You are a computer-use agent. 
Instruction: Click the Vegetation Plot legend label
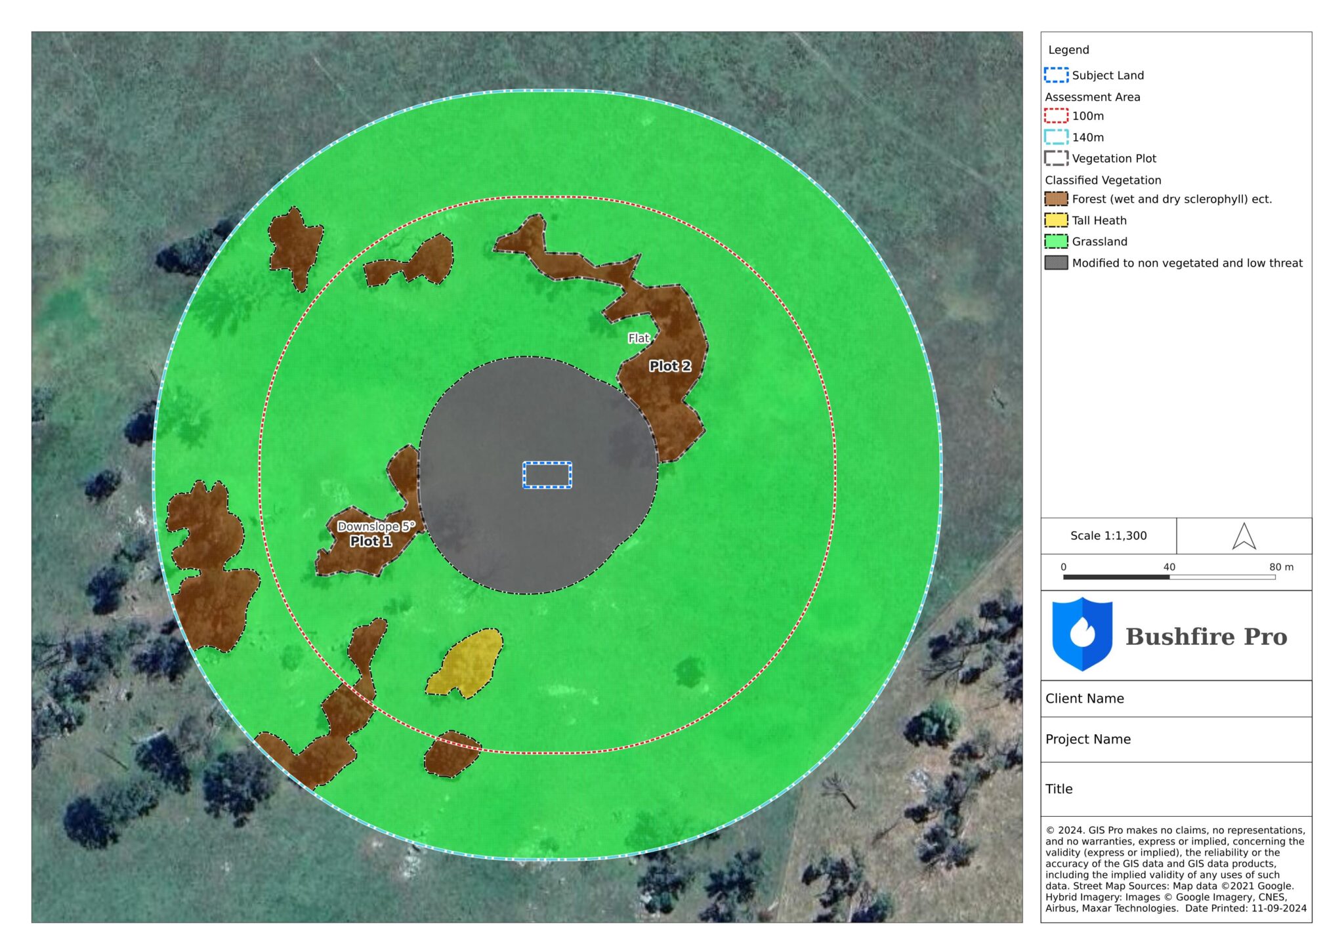[x=1114, y=158]
